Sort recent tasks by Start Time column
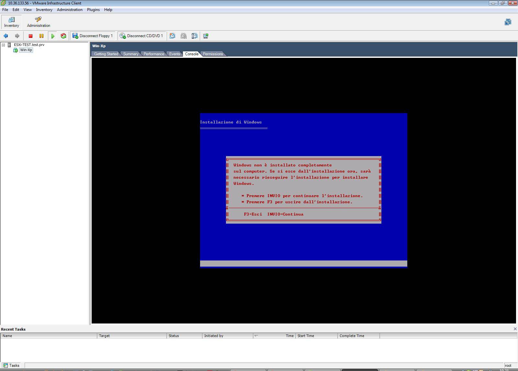Image resolution: width=518 pixels, height=371 pixels. click(316, 336)
